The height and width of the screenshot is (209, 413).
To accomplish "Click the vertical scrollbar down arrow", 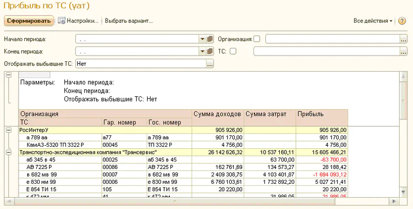I will coord(403,193).
